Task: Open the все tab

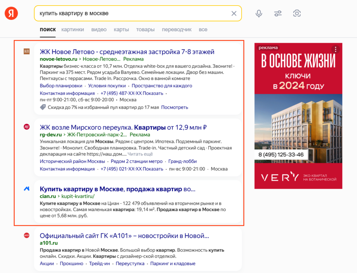Action: point(203,30)
